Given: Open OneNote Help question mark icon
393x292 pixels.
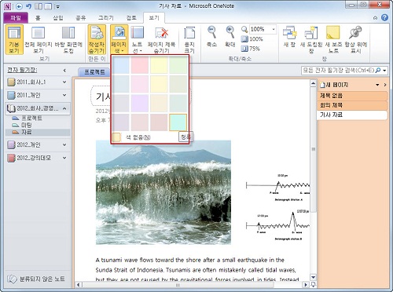Looking at the screenshot, I should [384, 17].
